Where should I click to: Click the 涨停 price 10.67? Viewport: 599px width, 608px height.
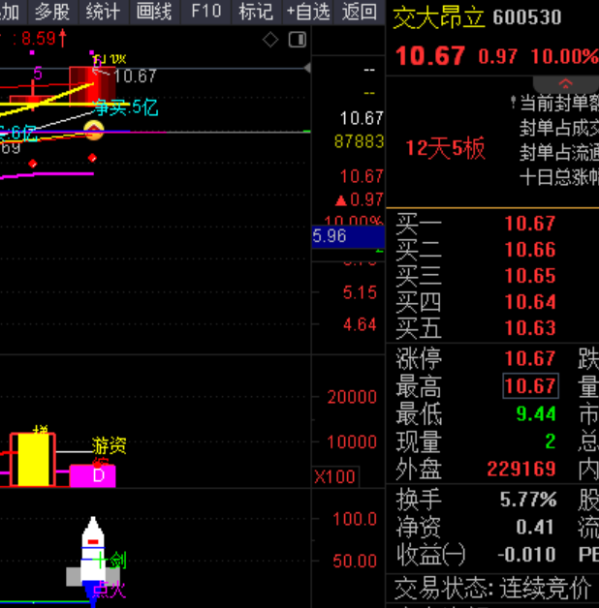(x=530, y=358)
